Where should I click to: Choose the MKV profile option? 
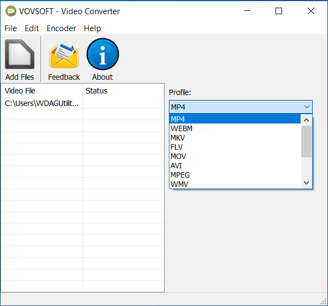coord(235,138)
